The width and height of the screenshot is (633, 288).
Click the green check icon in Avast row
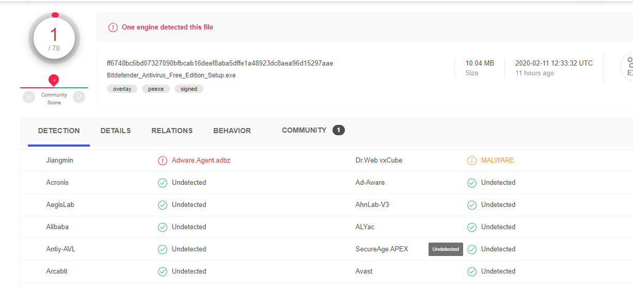click(472, 271)
